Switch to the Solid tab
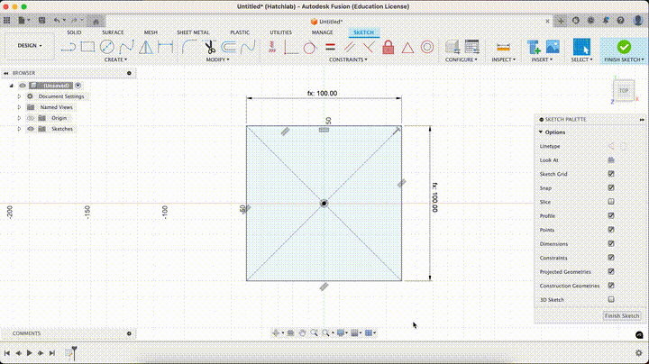 (x=74, y=32)
